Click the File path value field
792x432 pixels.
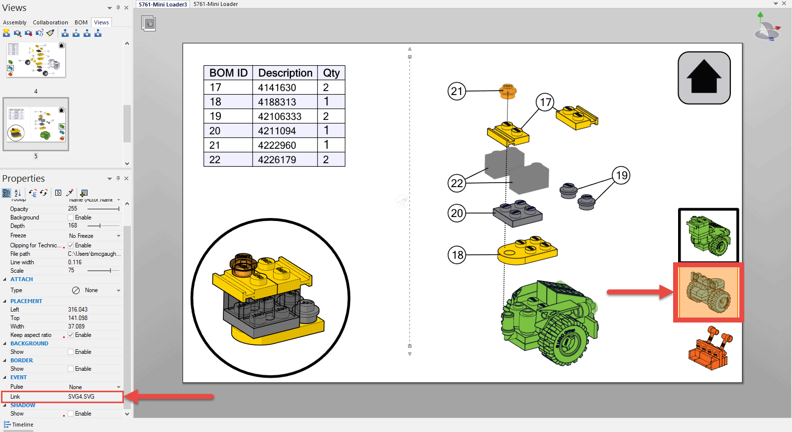94,254
